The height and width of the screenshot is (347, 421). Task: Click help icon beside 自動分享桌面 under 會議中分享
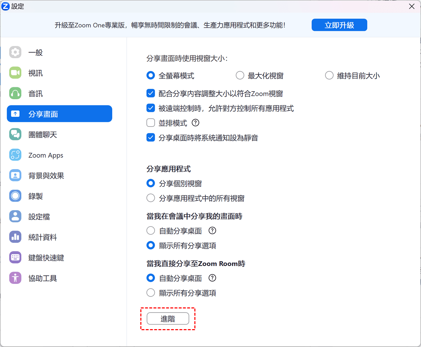[x=212, y=231]
